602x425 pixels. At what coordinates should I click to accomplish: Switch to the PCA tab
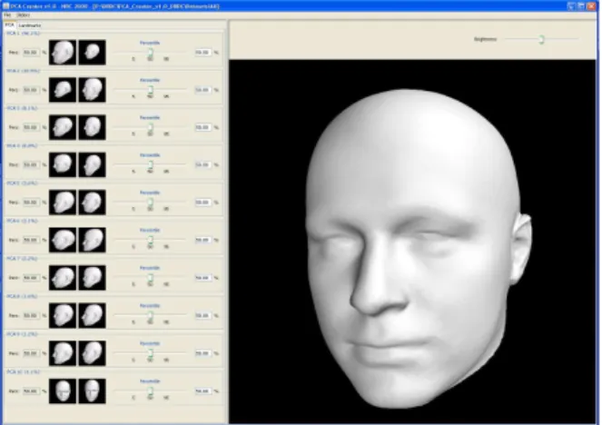tap(10, 25)
